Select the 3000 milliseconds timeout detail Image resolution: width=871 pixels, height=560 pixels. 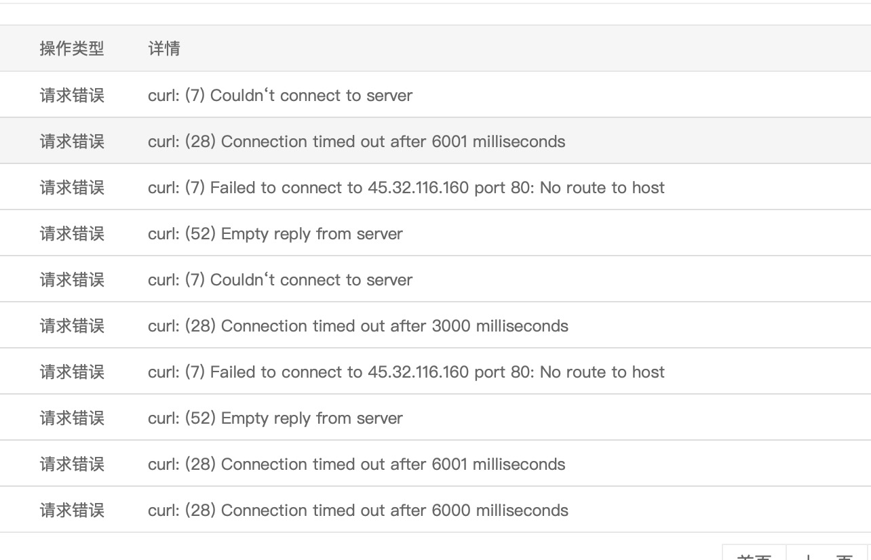357,326
